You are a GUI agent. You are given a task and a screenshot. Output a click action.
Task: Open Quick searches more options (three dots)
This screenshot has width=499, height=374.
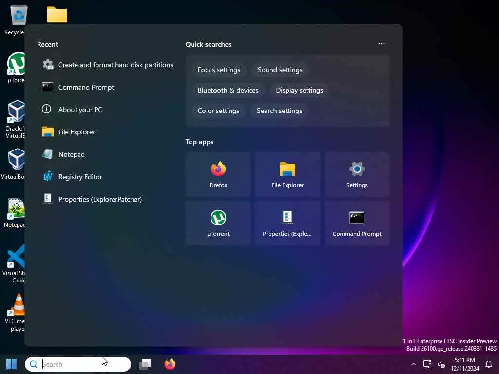tap(381, 44)
